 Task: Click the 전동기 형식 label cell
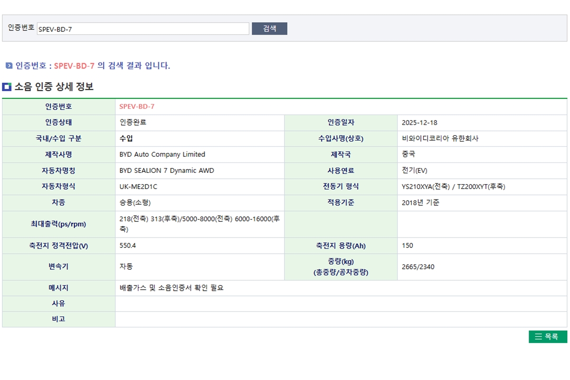(341, 187)
